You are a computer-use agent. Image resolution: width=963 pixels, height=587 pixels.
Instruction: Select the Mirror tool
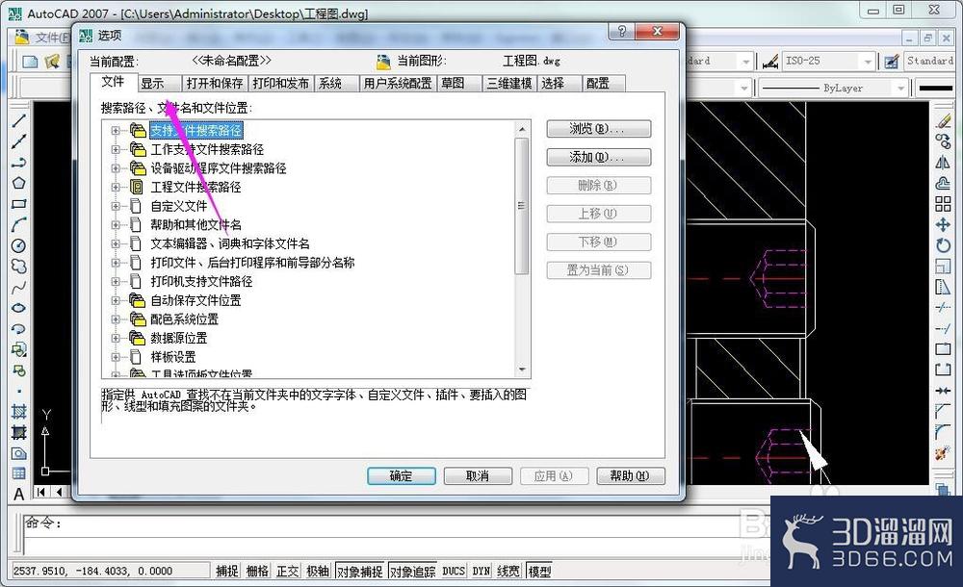(x=943, y=163)
